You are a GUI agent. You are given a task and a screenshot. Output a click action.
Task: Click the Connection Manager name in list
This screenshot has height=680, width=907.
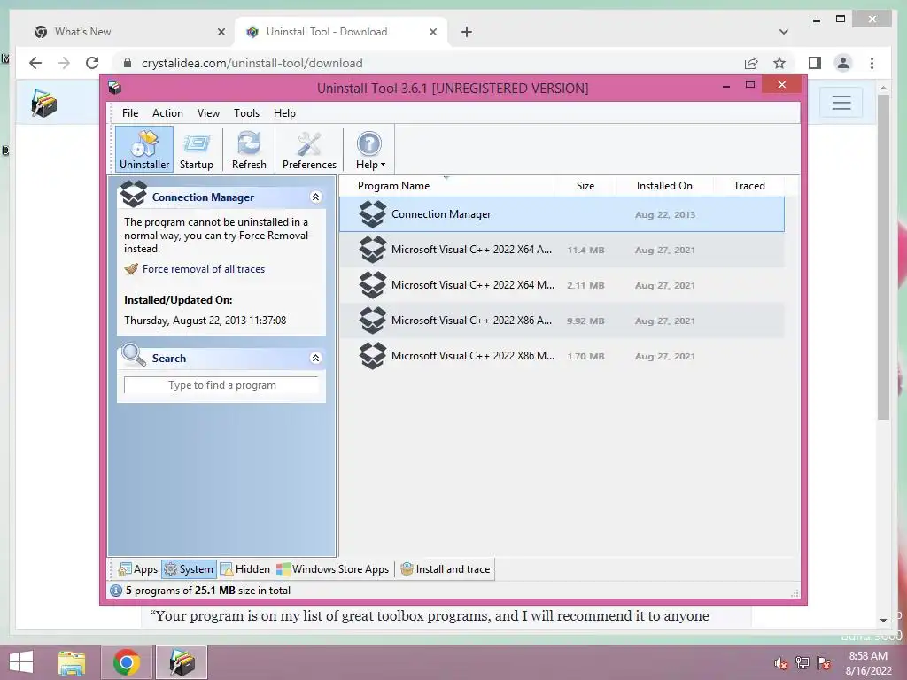pos(441,214)
